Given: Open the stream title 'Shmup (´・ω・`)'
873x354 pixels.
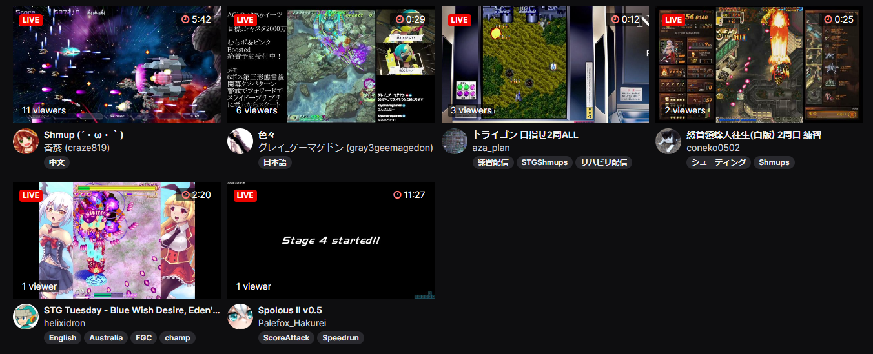Looking at the screenshot, I should coord(83,135).
